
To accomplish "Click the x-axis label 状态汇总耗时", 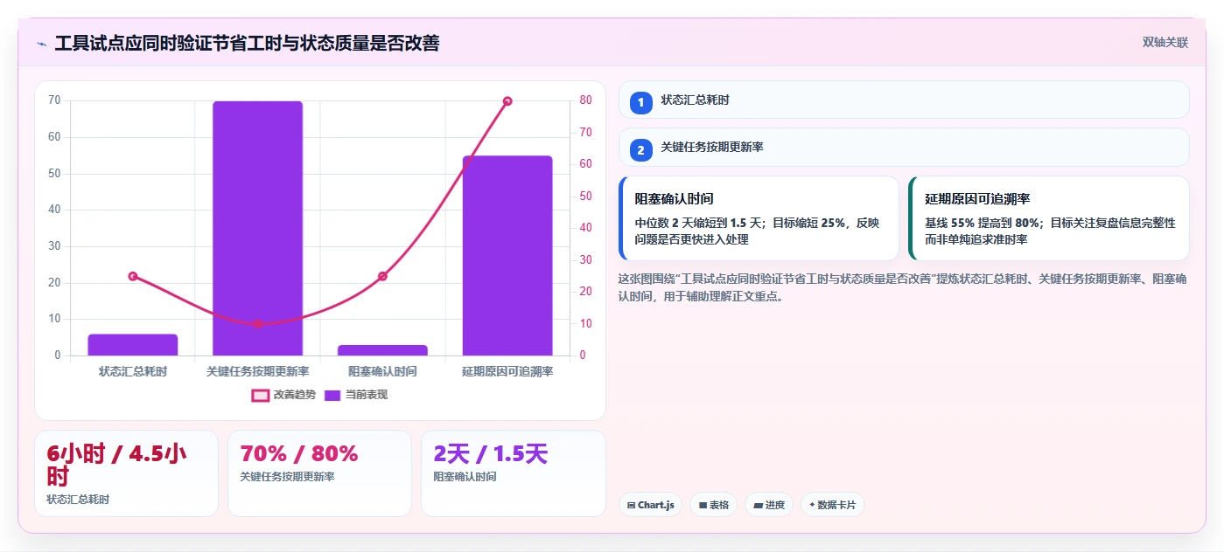I will pos(133,371).
